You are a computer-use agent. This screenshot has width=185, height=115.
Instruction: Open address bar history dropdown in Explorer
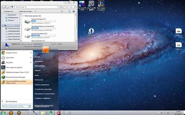[58, 7]
